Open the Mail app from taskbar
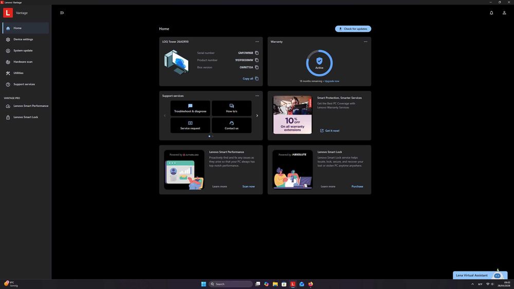The width and height of the screenshot is (514, 289). pyautogui.click(x=302, y=284)
